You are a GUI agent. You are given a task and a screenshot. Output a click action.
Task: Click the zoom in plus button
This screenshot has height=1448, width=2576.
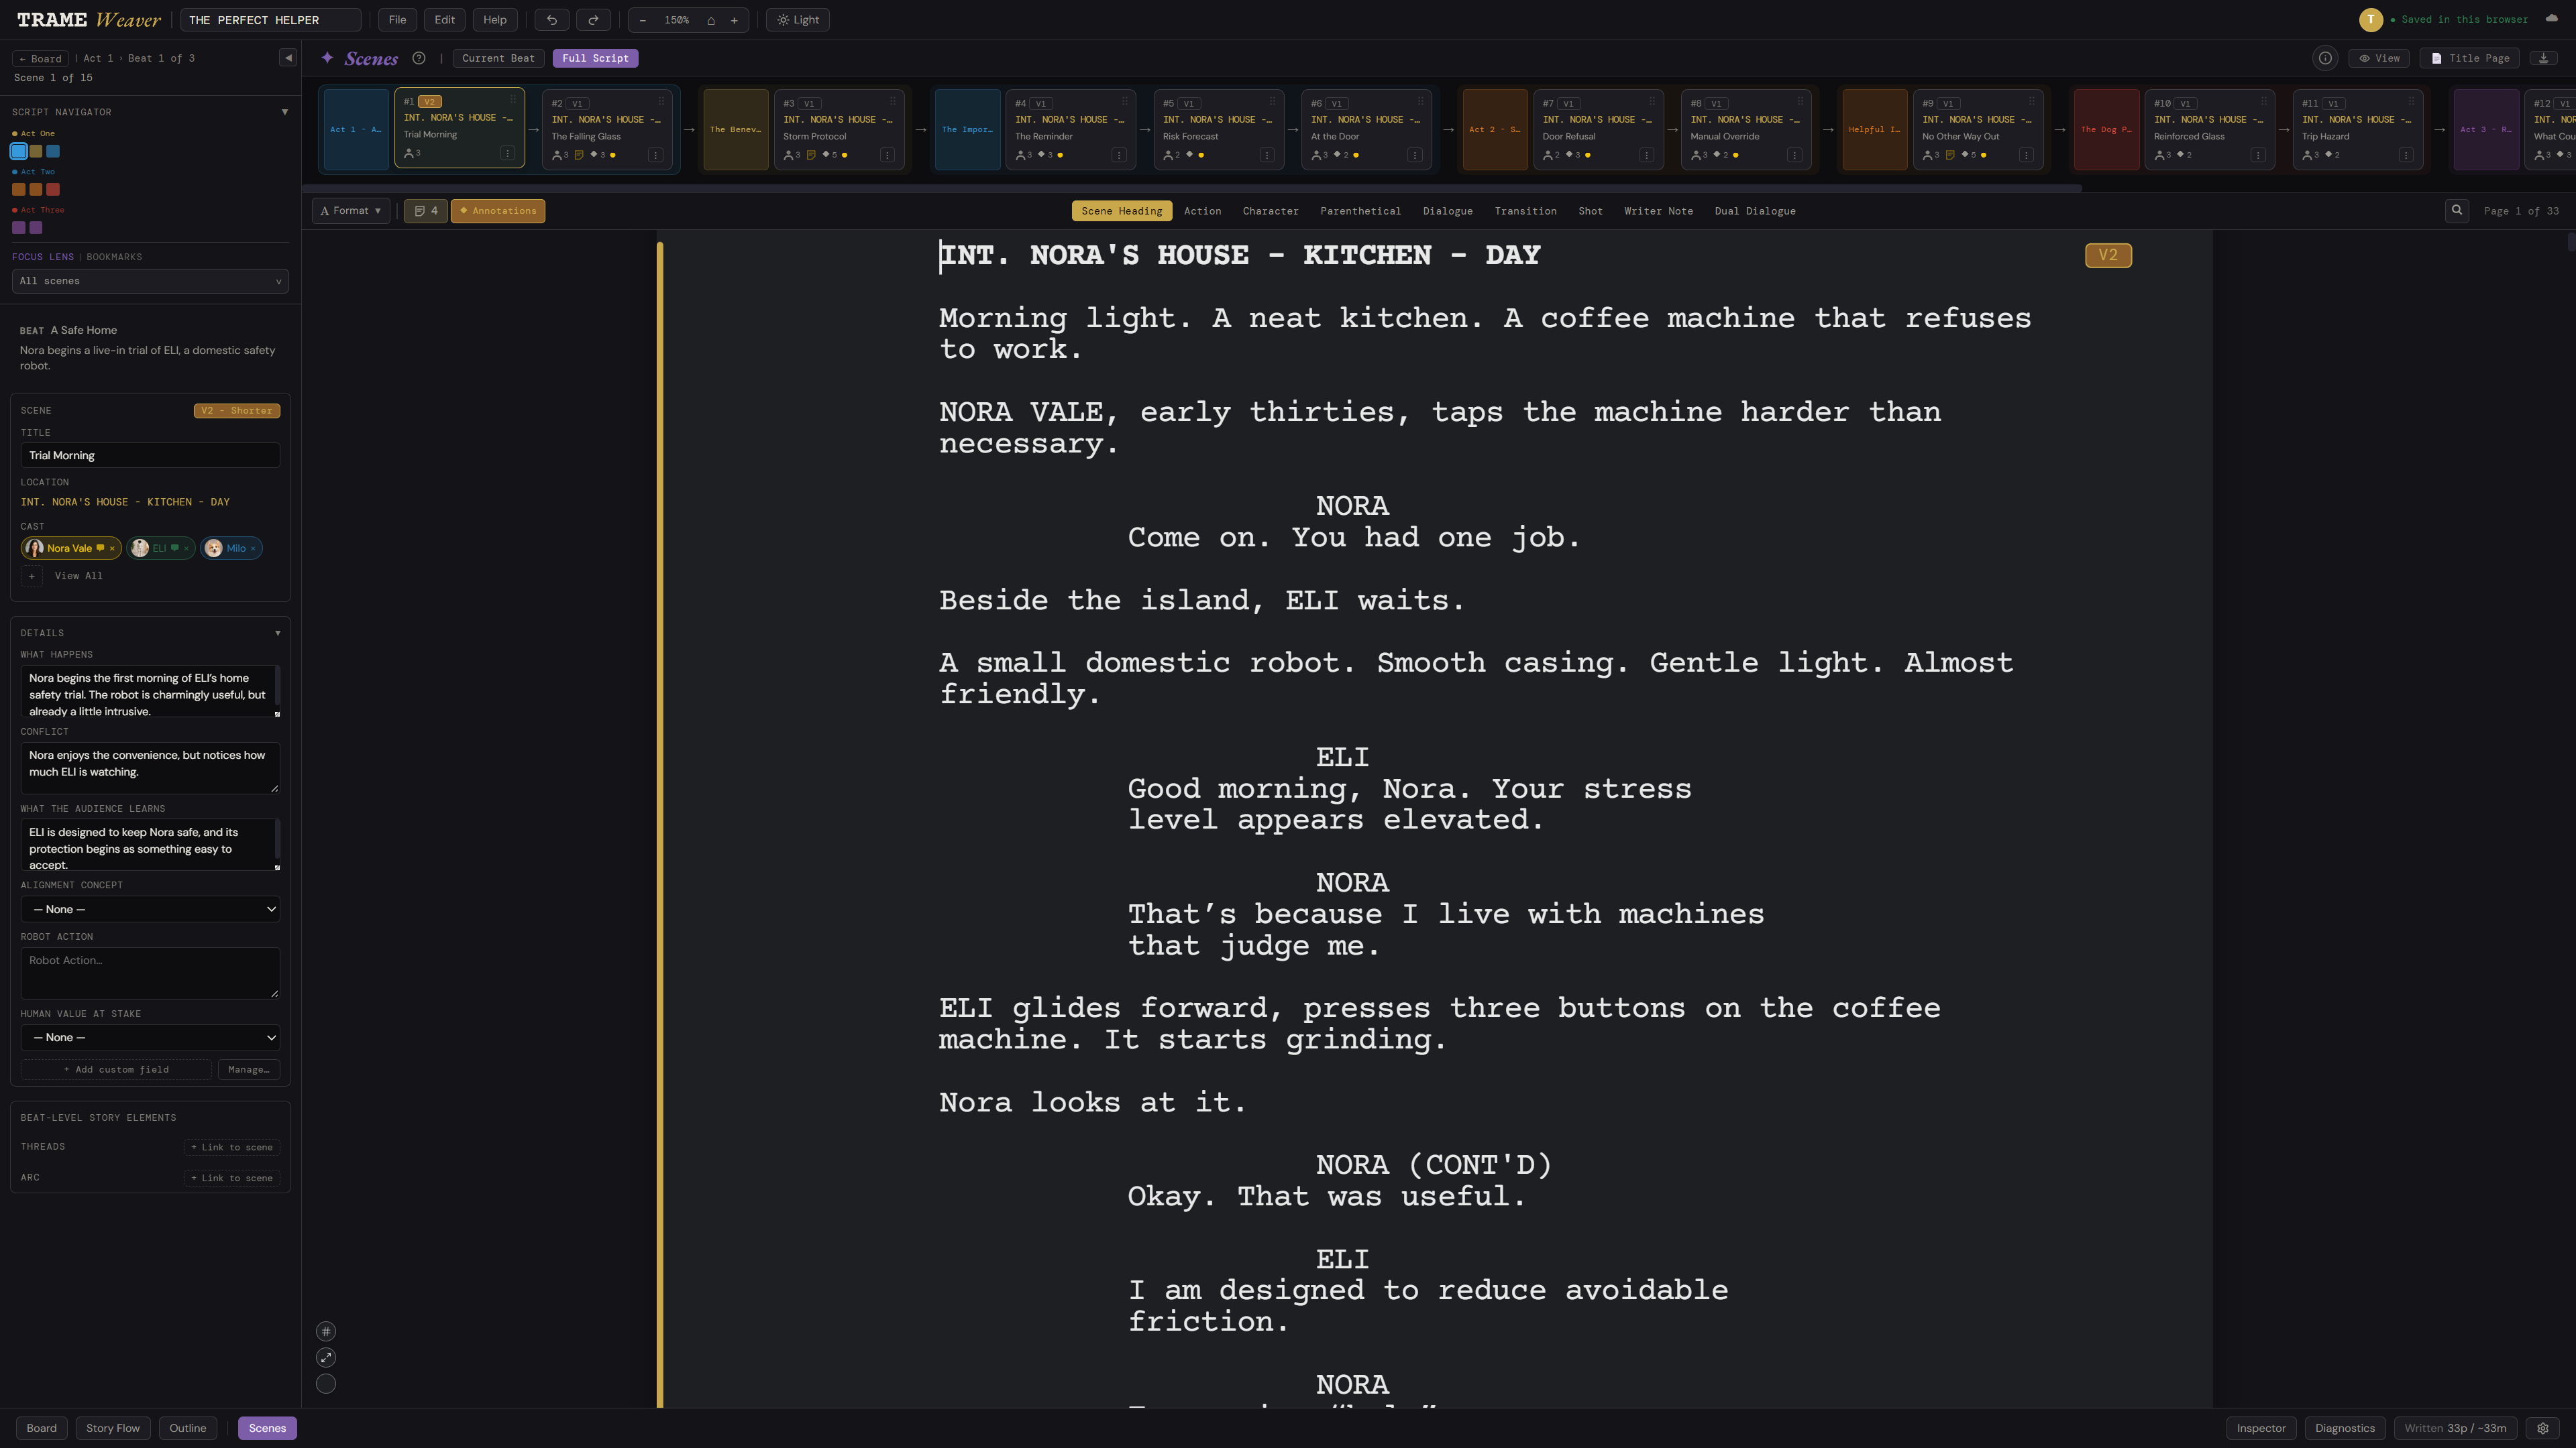734,20
